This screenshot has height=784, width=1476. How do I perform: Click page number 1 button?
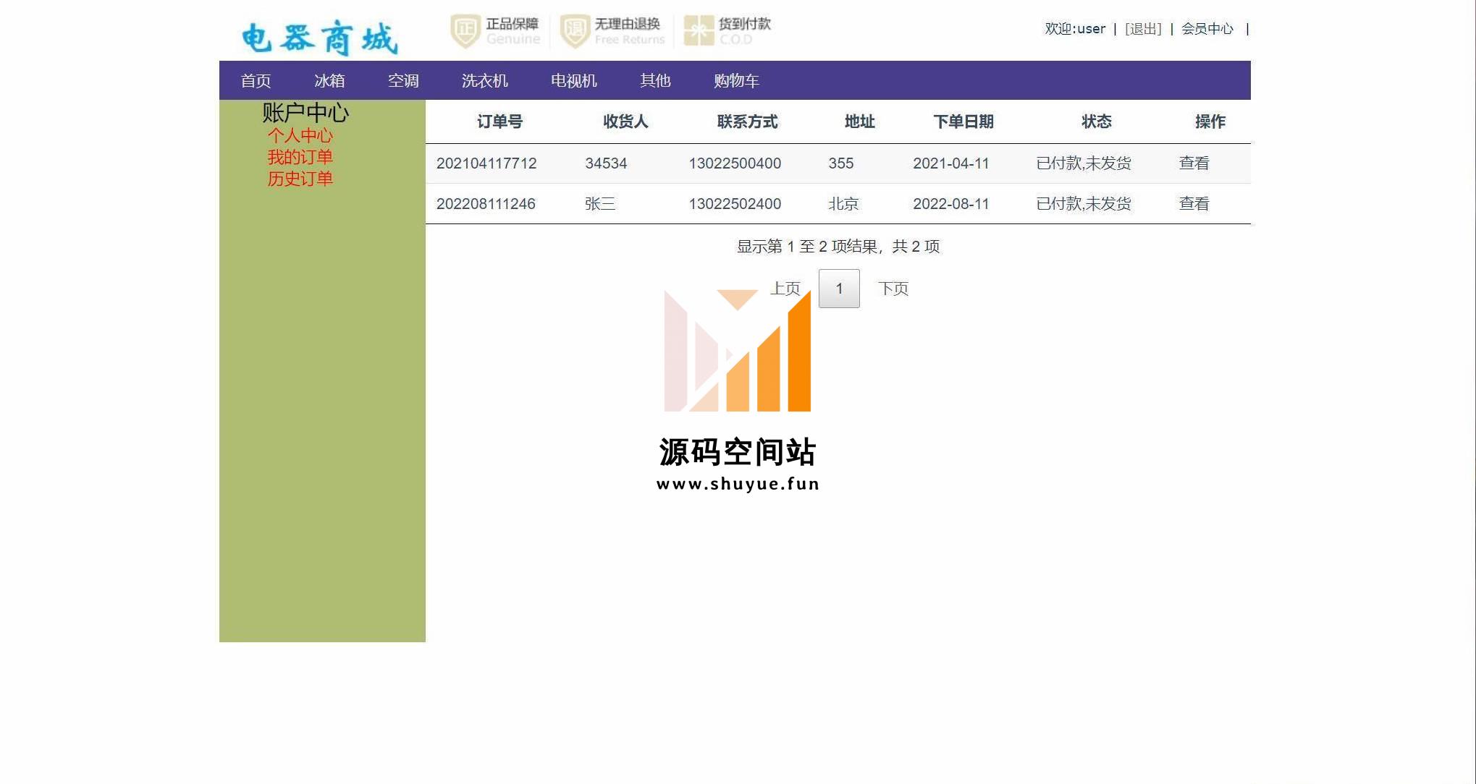(x=839, y=289)
